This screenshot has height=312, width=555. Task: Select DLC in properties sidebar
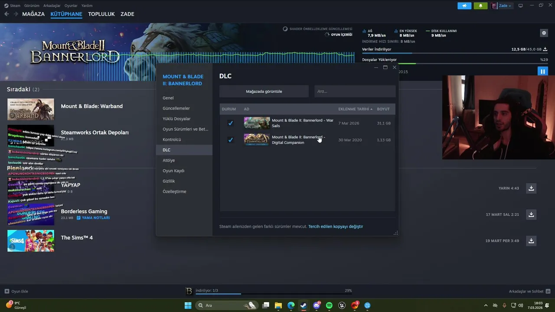tap(184, 150)
